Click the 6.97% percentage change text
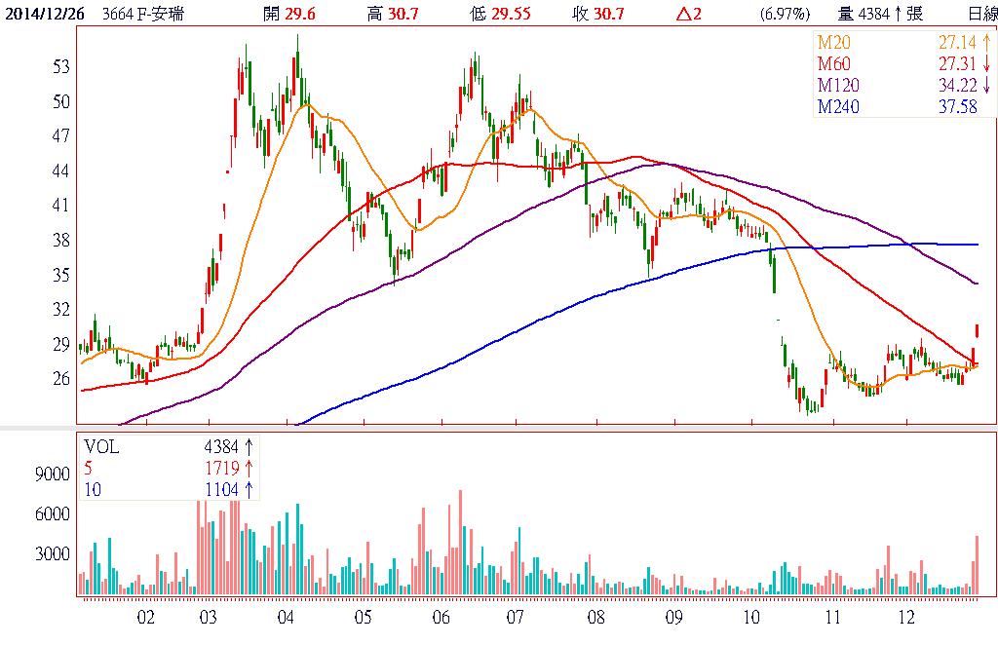This screenshot has width=998, height=645. pyautogui.click(x=783, y=13)
